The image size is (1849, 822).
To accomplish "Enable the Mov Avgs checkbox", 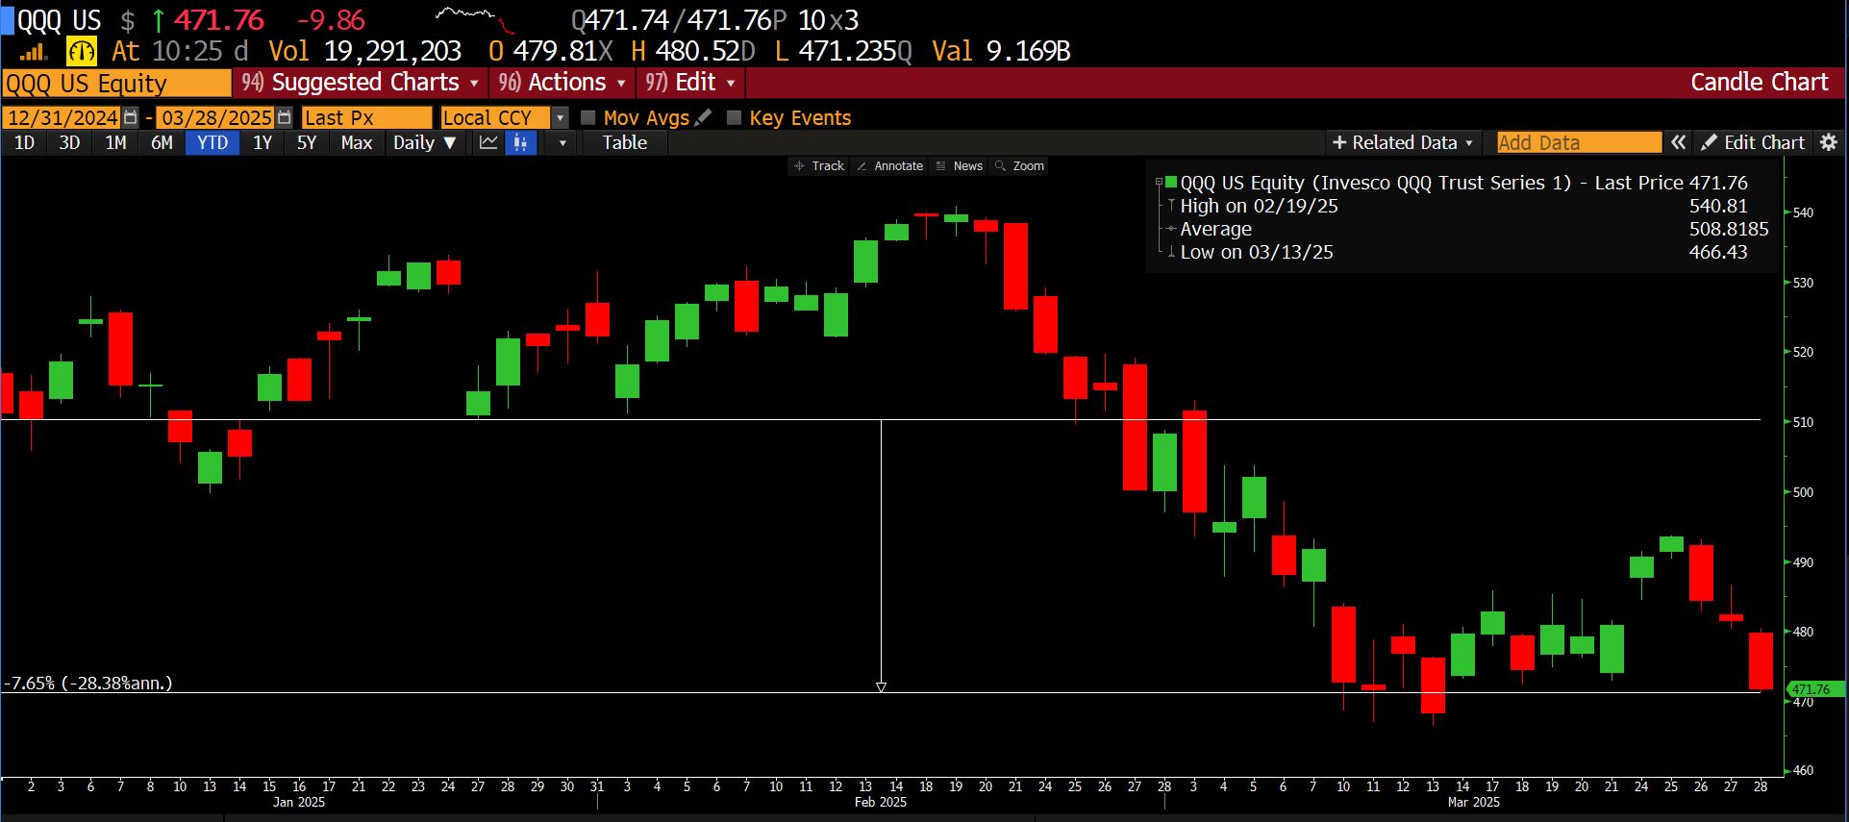I will (x=588, y=117).
